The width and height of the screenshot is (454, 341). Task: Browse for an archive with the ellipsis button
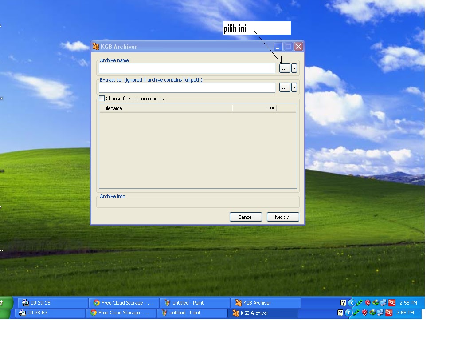pyautogui.click(x=284, y=68)
